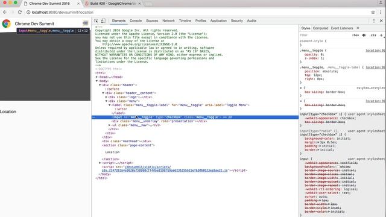Collapse the menu__toggle-label label node
This screenshot has height=217, width=386.
coord(110,105)
